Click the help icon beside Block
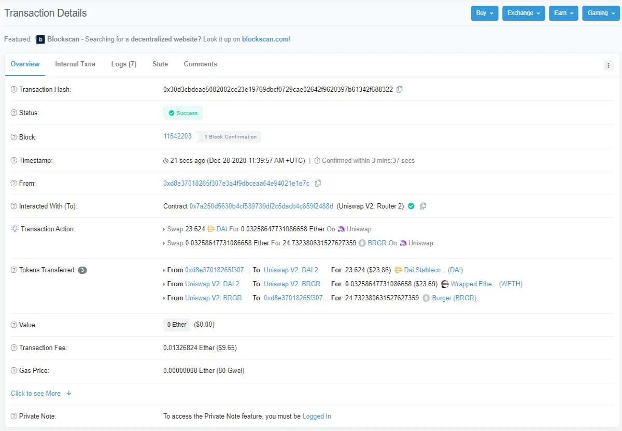 tap(14, 137)
